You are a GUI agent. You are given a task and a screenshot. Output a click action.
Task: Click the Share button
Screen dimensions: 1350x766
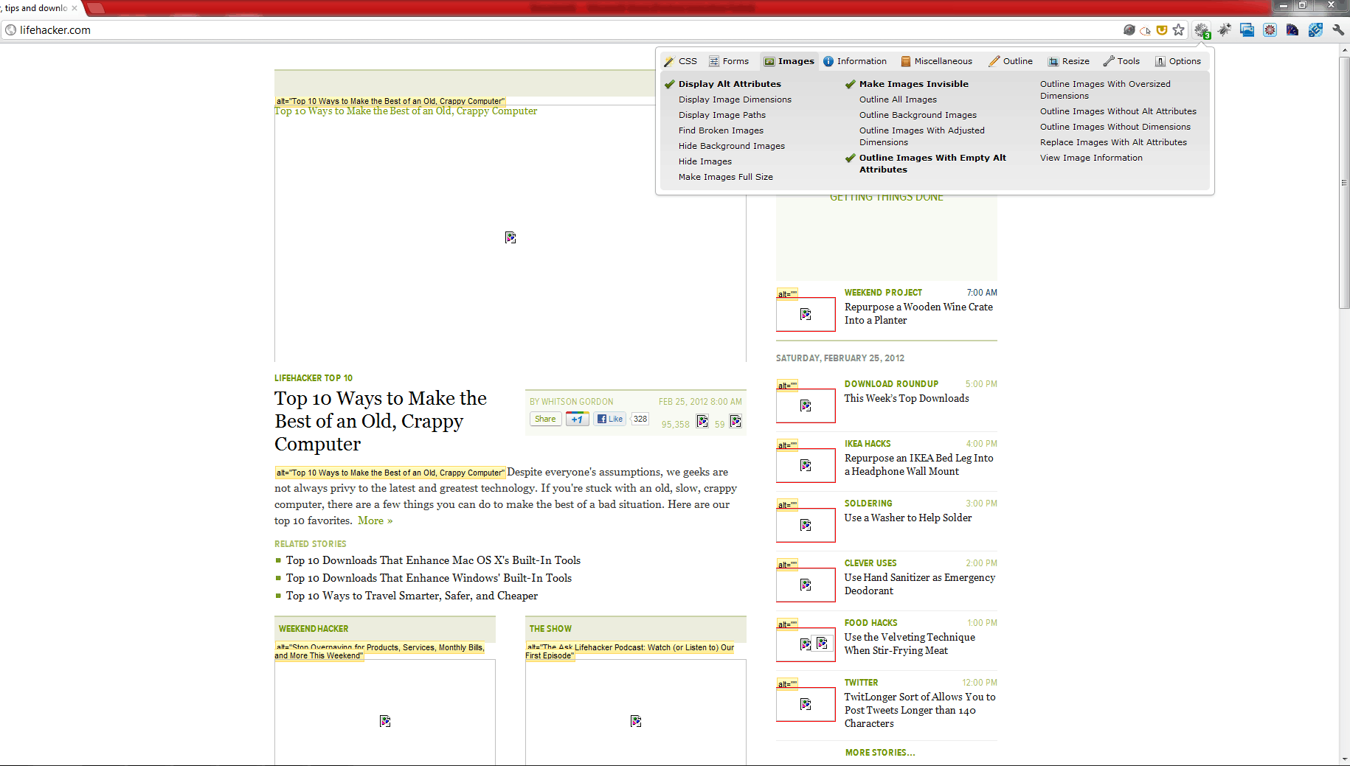[545, 419]
